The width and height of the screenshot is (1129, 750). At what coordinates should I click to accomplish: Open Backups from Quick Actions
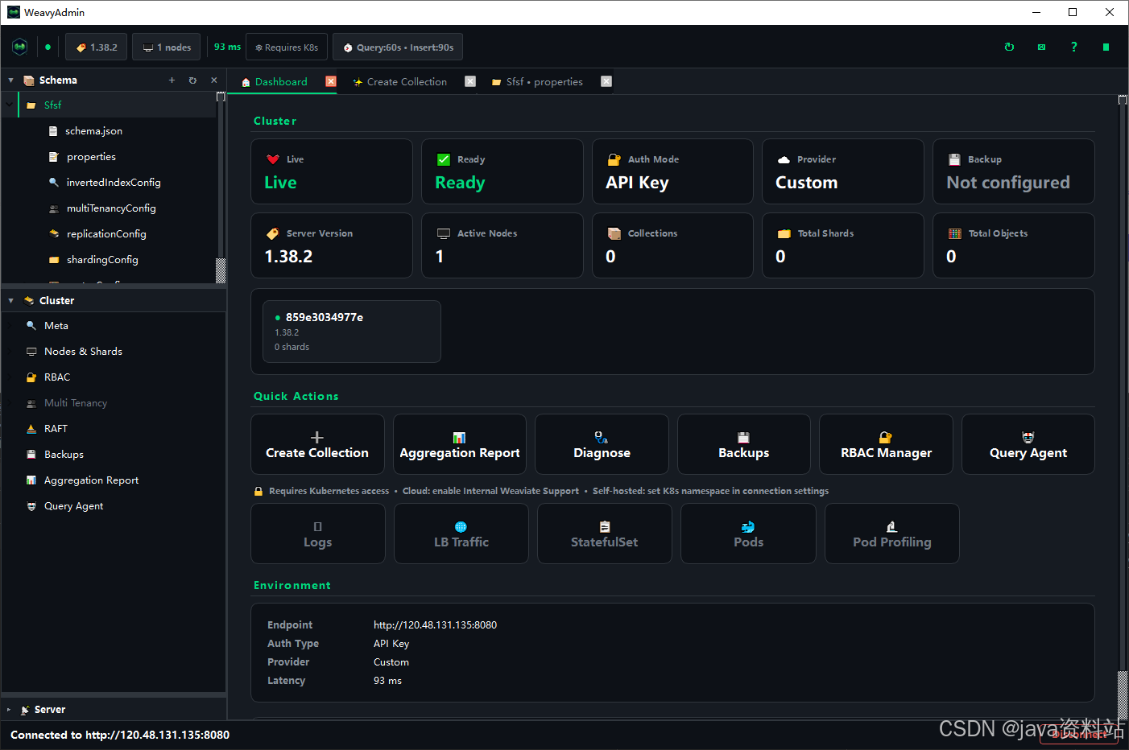744,444
